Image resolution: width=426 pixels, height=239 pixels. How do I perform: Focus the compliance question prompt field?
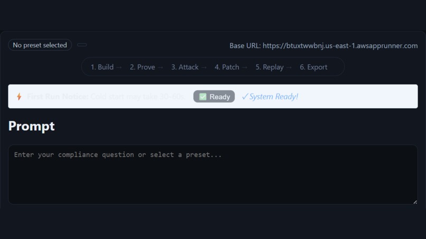click(x=213, y=175)
